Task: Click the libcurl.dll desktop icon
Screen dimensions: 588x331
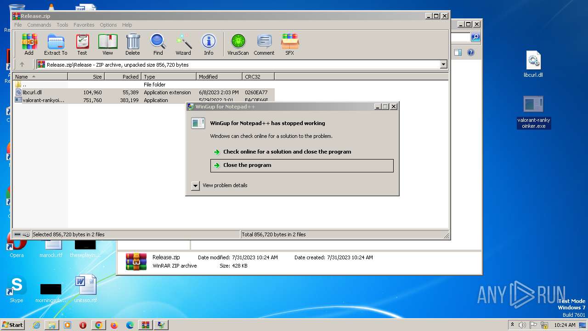Action: [533, 64]
